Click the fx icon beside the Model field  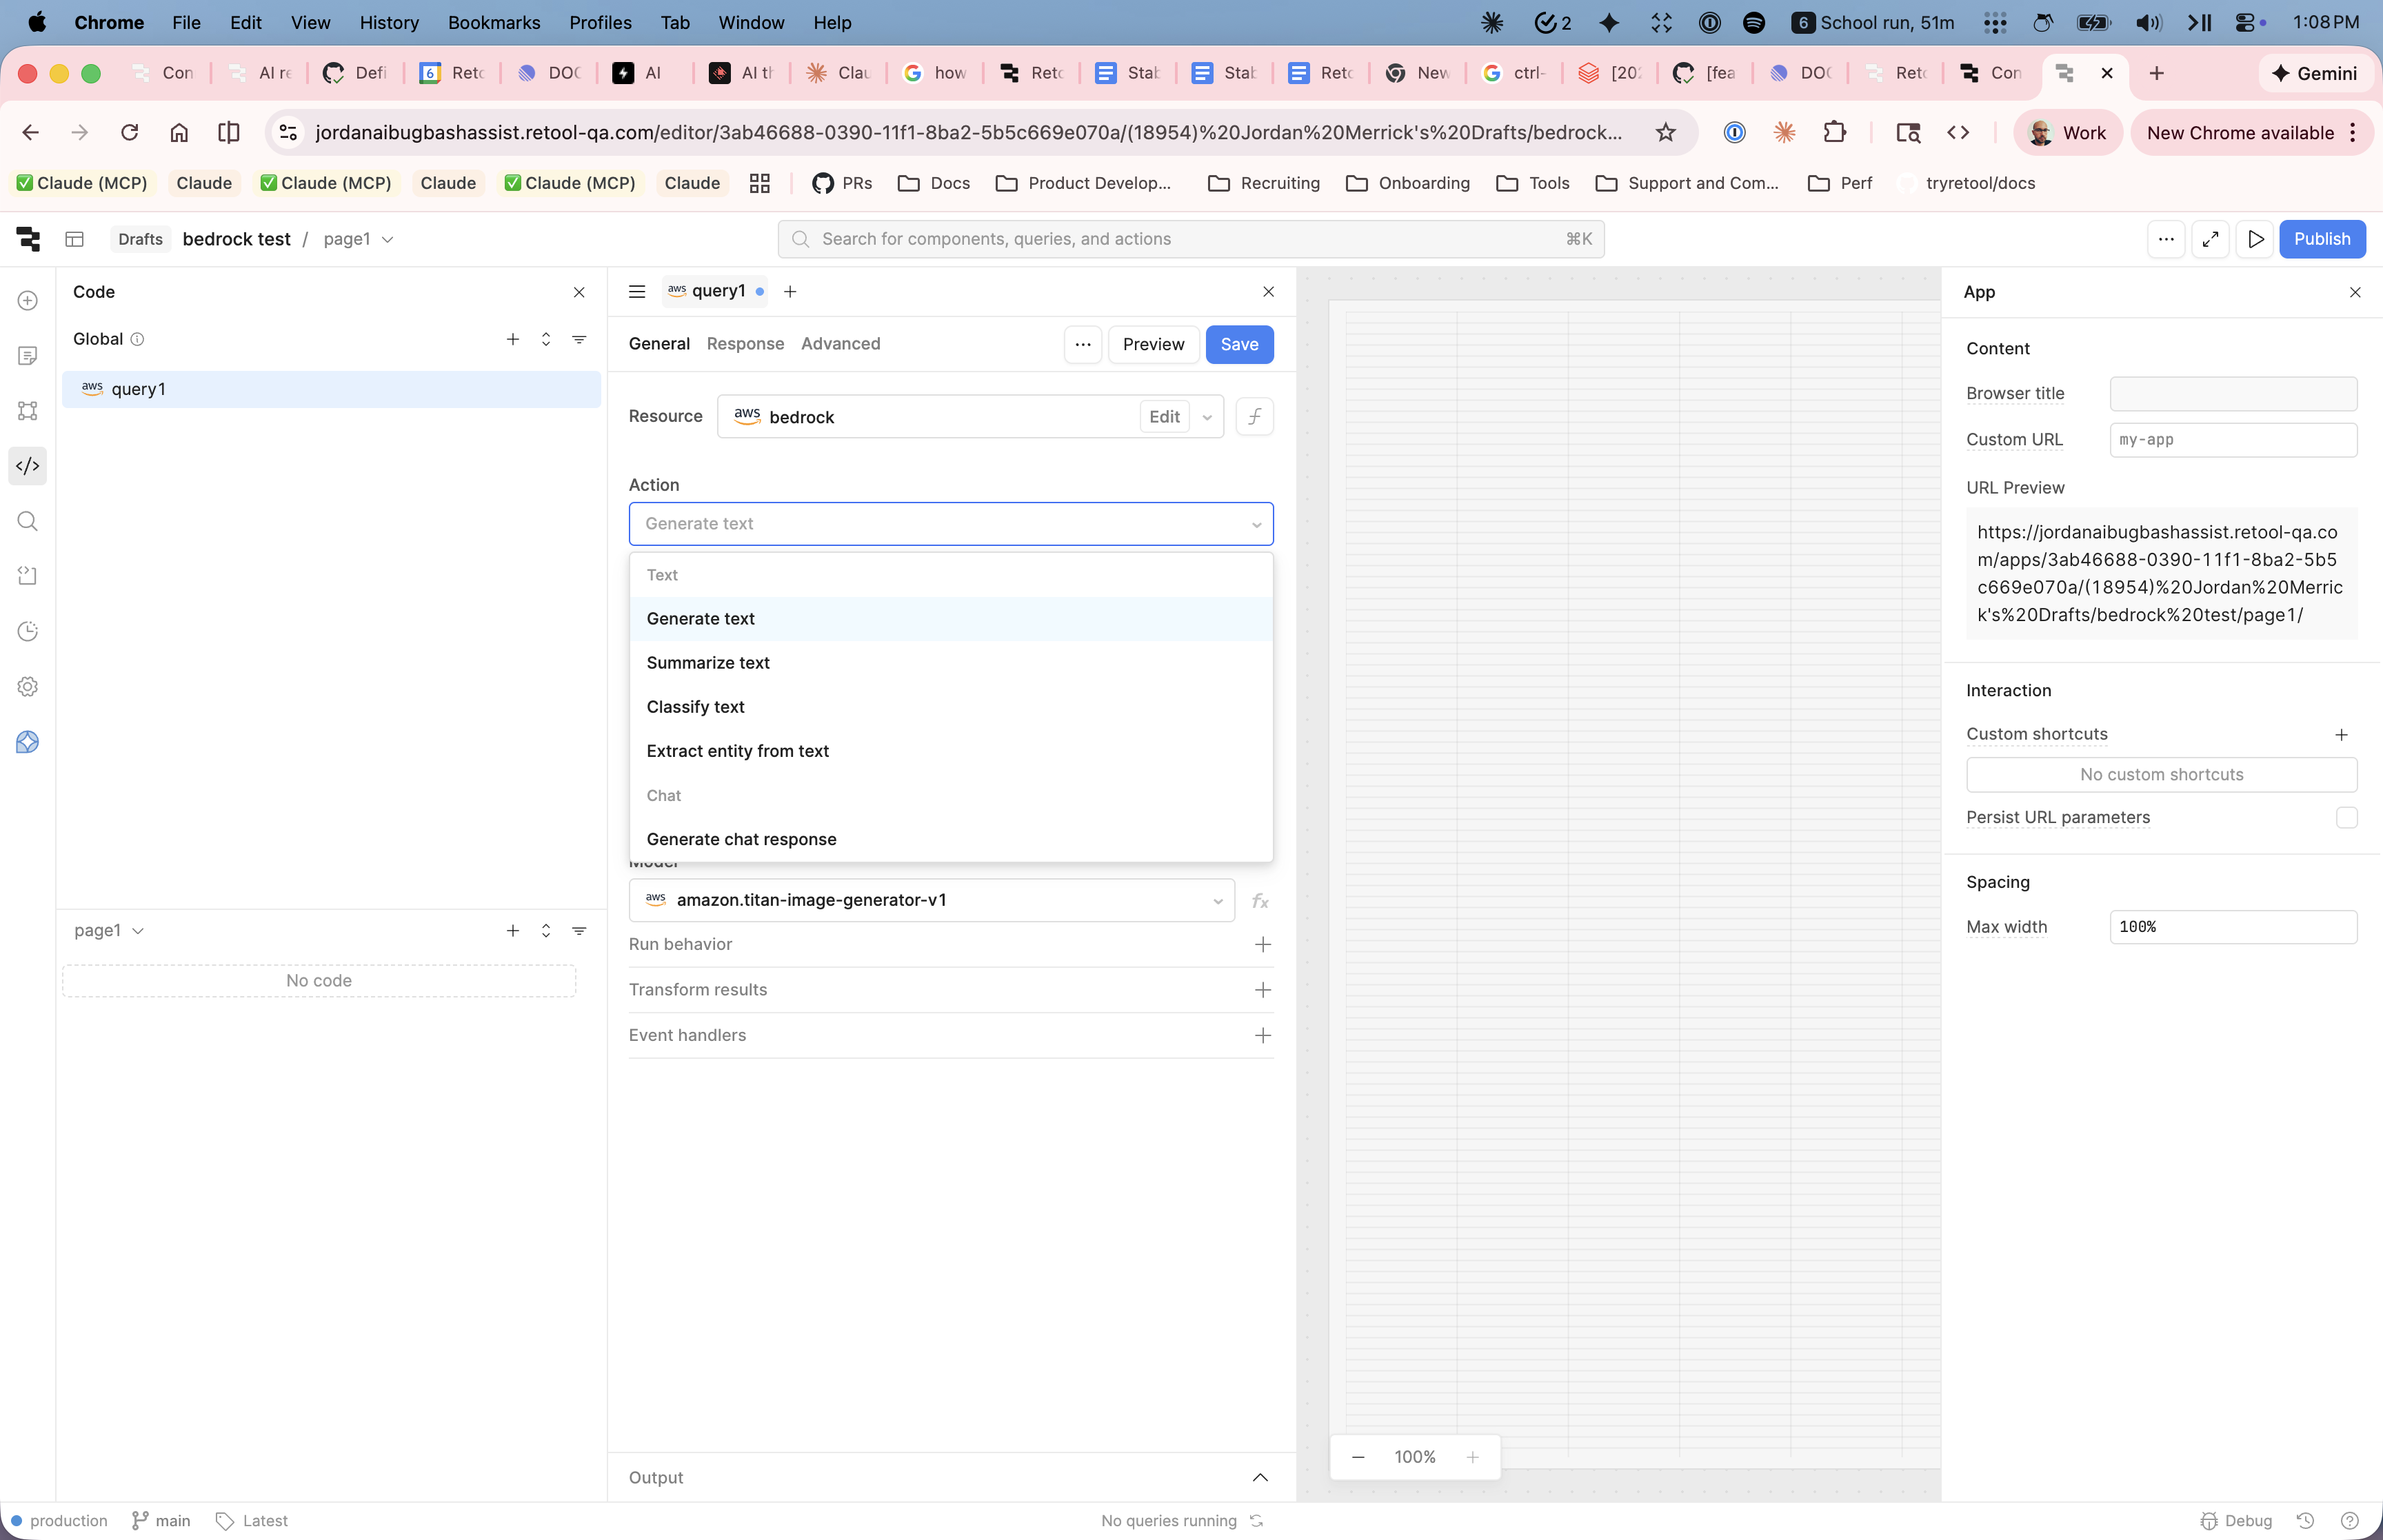click(1261, 900)
